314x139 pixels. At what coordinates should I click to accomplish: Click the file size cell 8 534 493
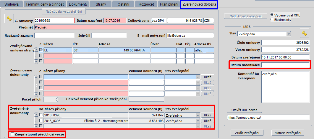point(146,121)
